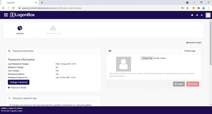Click the globe icon in purple header
Viewport: 212px width, 114px height.
(x=197, y=15)
